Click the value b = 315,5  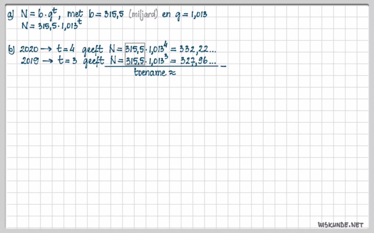click(x=106, y=14)
